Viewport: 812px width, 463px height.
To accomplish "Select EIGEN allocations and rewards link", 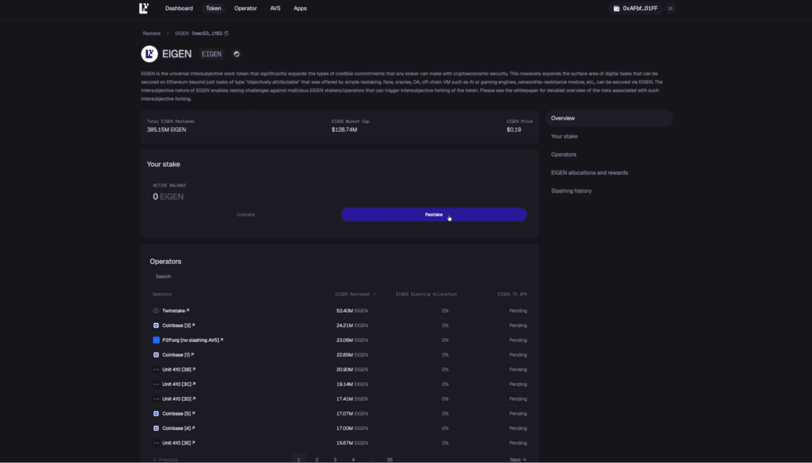I will pos(589,173).
